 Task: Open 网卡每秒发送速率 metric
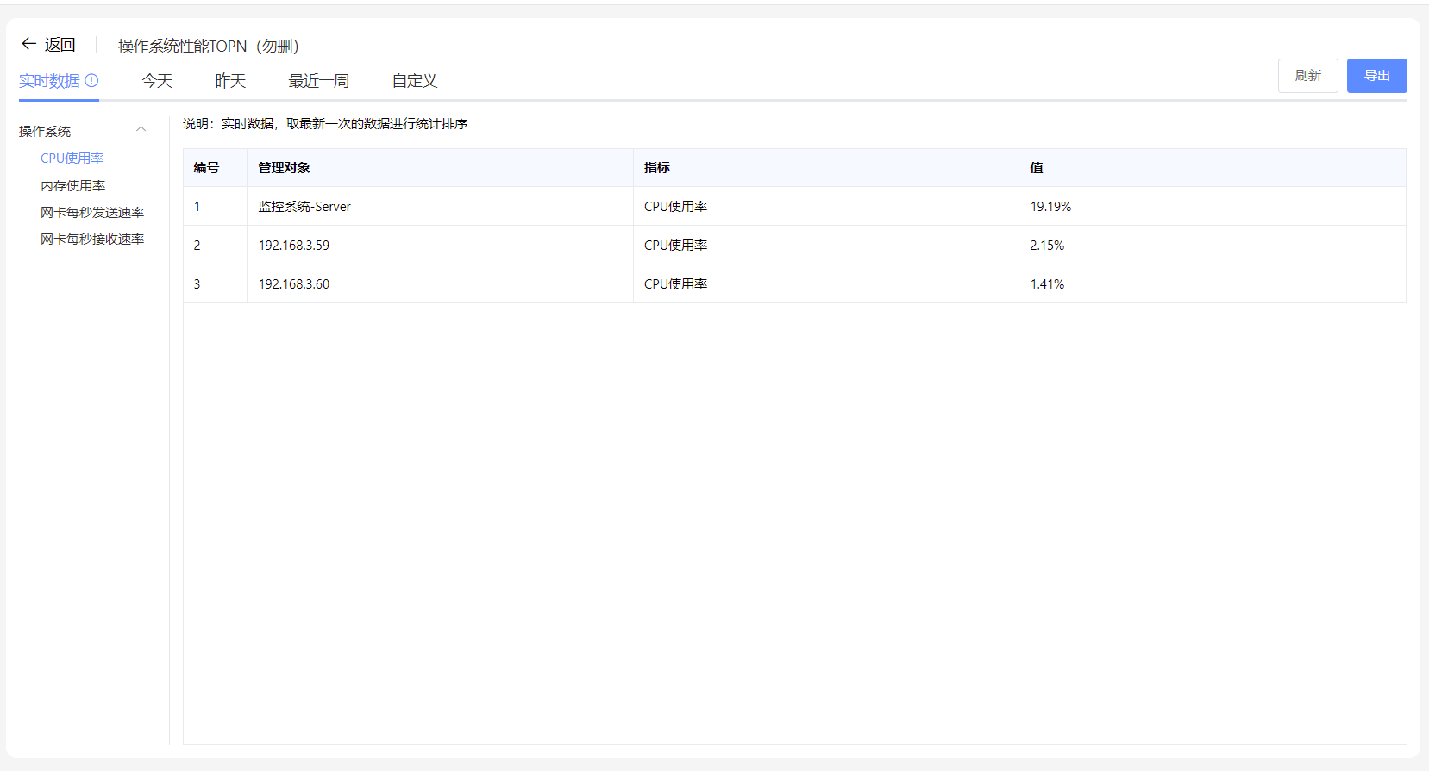[x=92, y=212]
